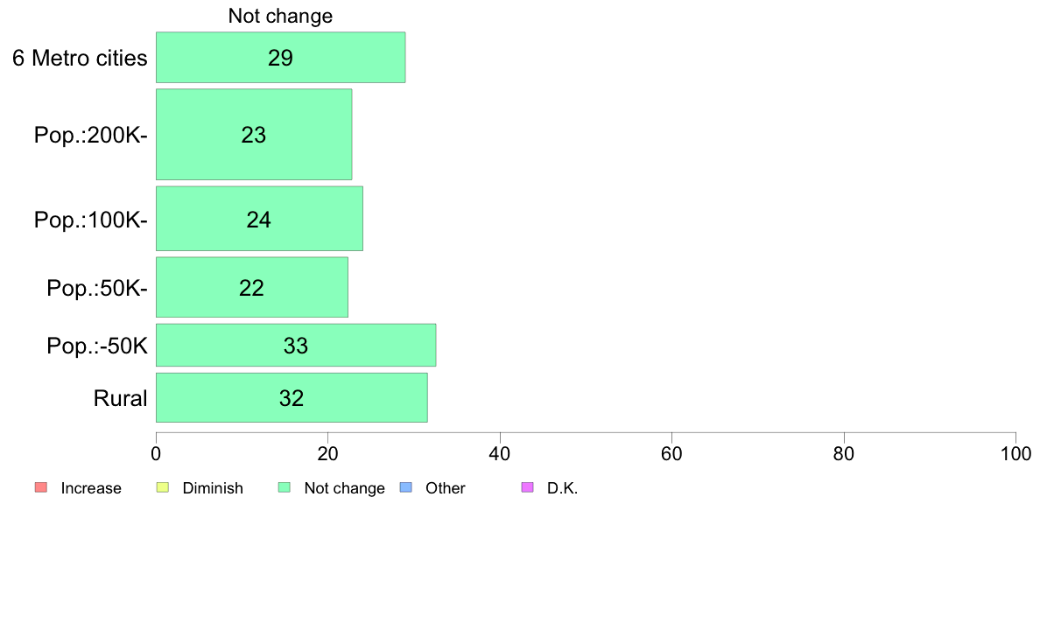This screenshot has height=644, width=1040.
Task: Click the magenta D.K. legend swatch
Action: click(527, 487)
